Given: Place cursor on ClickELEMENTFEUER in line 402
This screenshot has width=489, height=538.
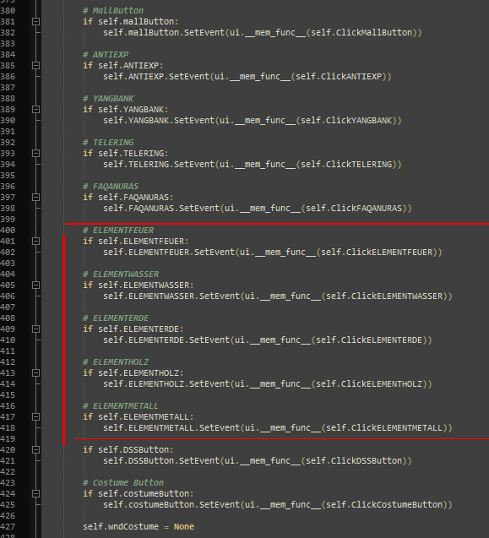Looking at the screenshot, I should pos(389,253).
